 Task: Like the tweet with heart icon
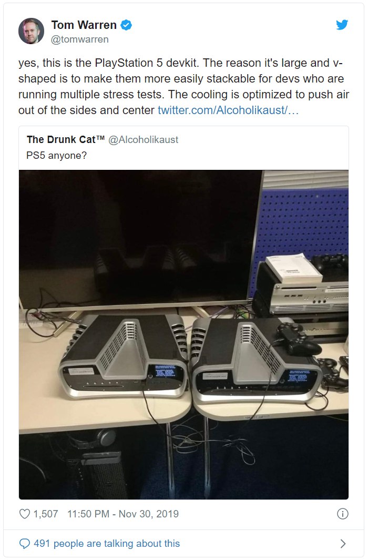[x=24, y=514]
